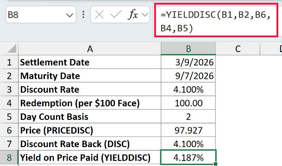Click the Maturity Date label cell
The height and width of the screenshot is (166, 282).
tap(90, 76)
